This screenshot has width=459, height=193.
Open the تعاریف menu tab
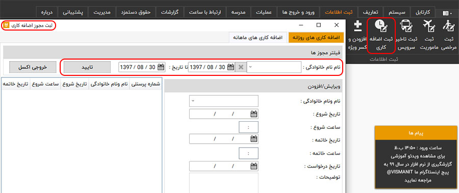click(370, 12)
